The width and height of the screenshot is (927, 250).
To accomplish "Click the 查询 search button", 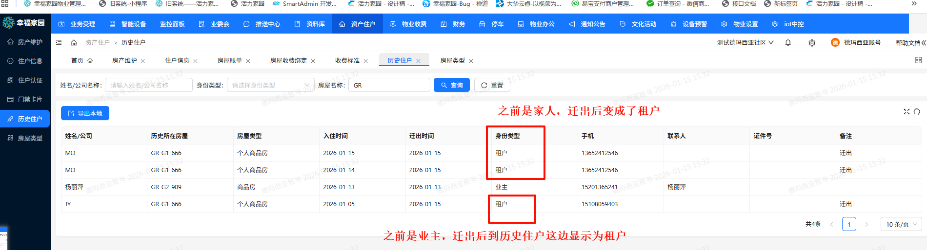I will (x=452, y=85).
